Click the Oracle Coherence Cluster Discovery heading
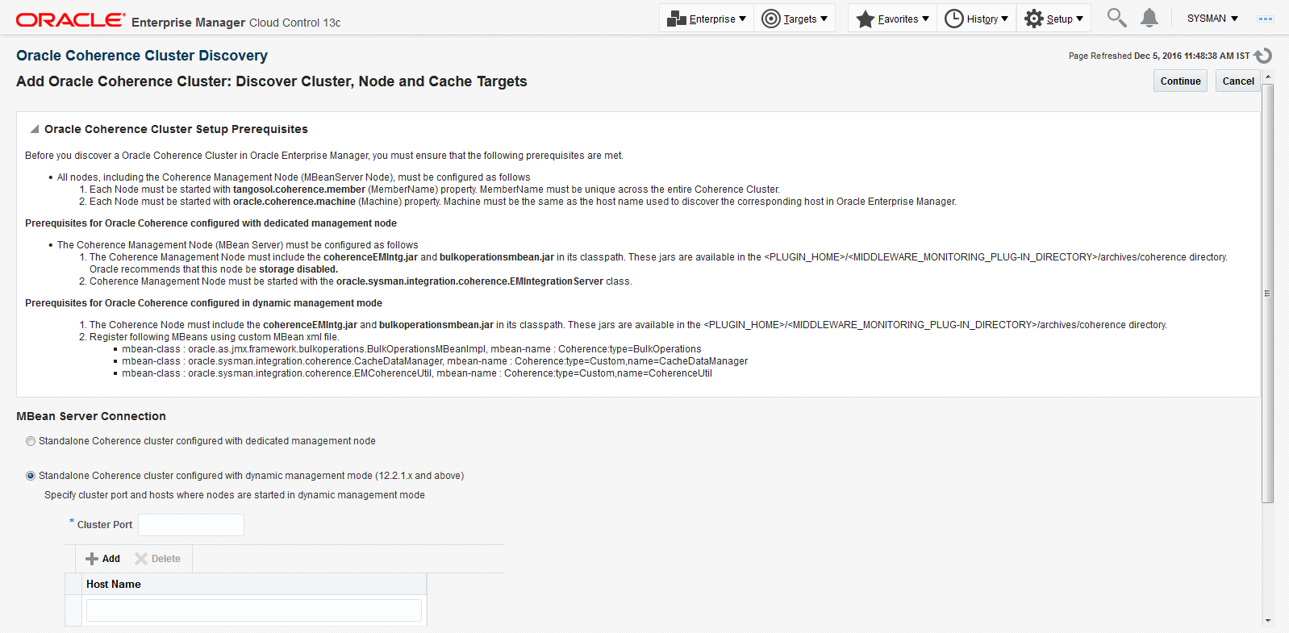Screen dimensions: 1289x633 142,56
